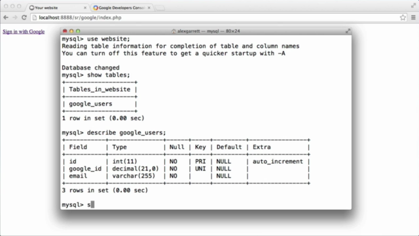Viewport: 419px width, 236px height.
Task: Click the home icon in terminal title
Action: [x=173, y=31]
